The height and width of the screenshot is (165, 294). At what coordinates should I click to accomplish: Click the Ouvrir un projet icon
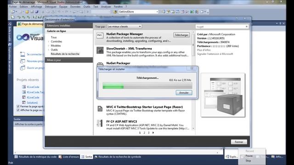pyautogui.click(x=23, y=68)
